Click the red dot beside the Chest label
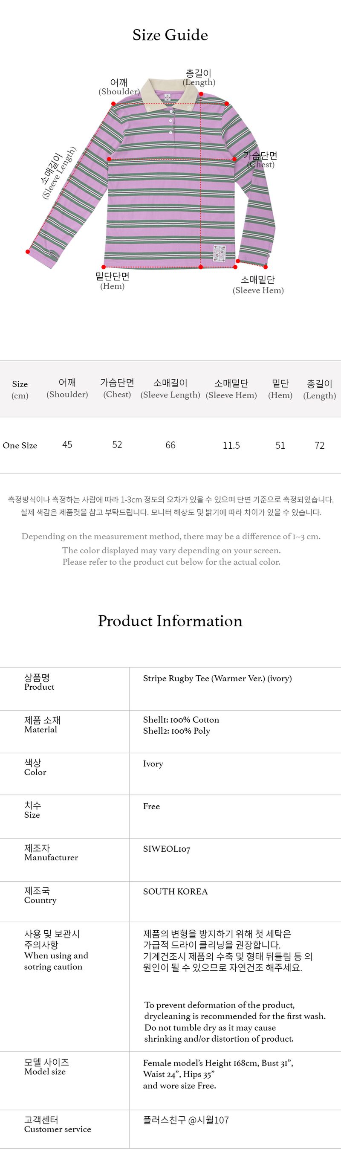The image size is (341, 1173). click(234, 159)
